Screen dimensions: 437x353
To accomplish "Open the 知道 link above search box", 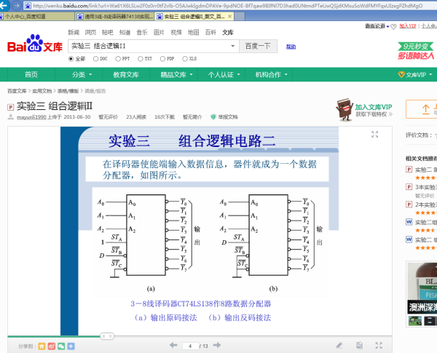I will (x=125, y=32).
